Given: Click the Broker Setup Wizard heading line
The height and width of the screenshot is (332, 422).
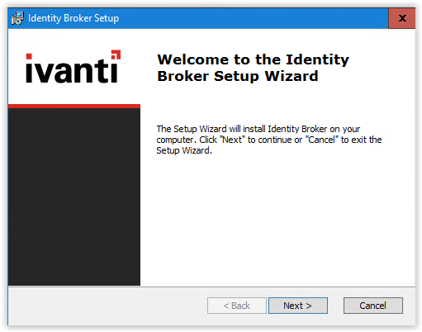Looking at the screenshot, I should pos(238,76).
